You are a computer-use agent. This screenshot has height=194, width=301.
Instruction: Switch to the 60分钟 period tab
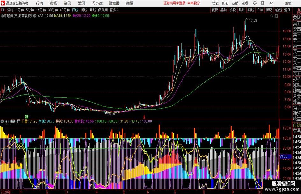65,10
